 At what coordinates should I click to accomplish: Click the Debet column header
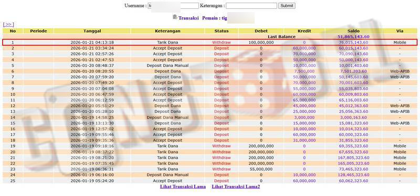click(x=261, y=31)
